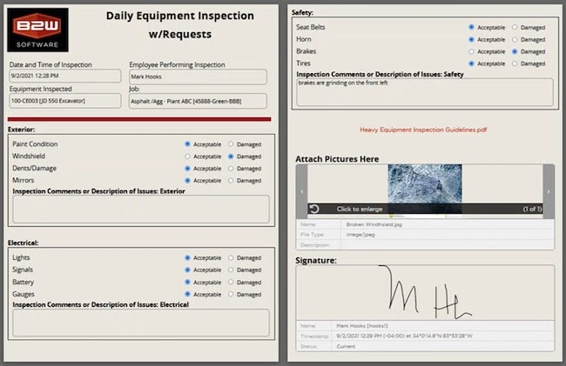
Task: Show previous picture with left arrow
Action: coord(301,191)
